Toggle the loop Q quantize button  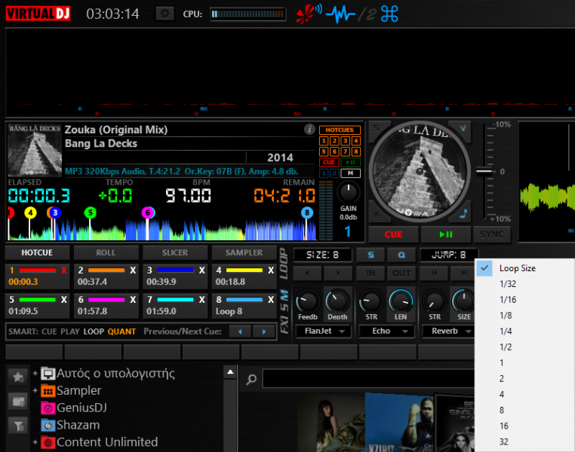pyautogui.click(x=401, y=255)
